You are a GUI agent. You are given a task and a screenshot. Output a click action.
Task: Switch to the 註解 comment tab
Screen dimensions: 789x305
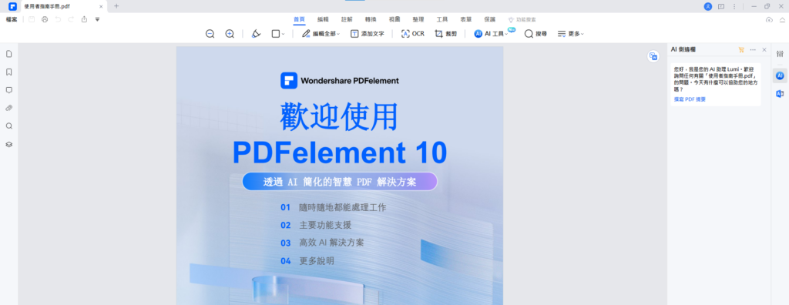347,19
